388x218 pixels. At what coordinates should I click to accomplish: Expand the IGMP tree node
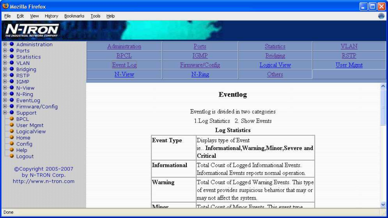(x=5, y=81)
